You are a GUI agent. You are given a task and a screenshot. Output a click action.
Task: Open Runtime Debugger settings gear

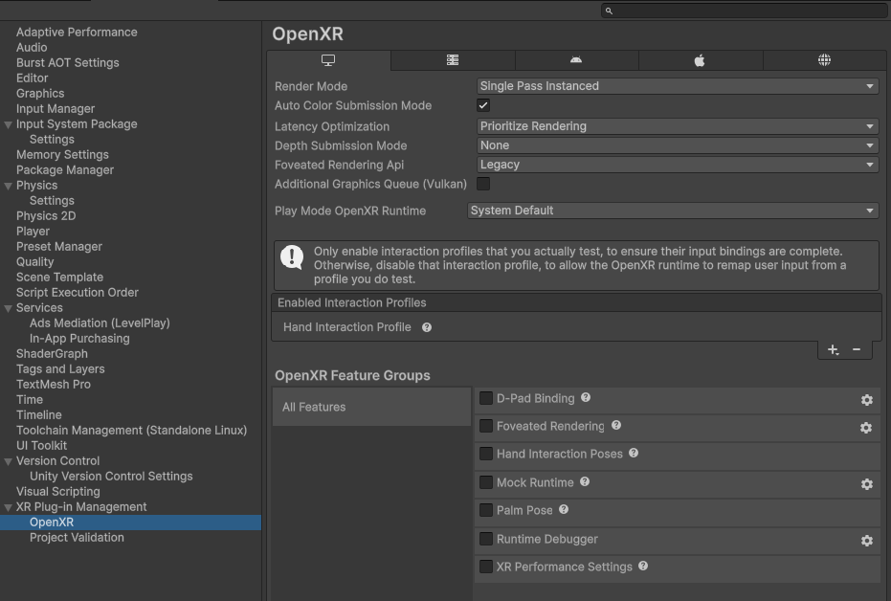[866, 541]
